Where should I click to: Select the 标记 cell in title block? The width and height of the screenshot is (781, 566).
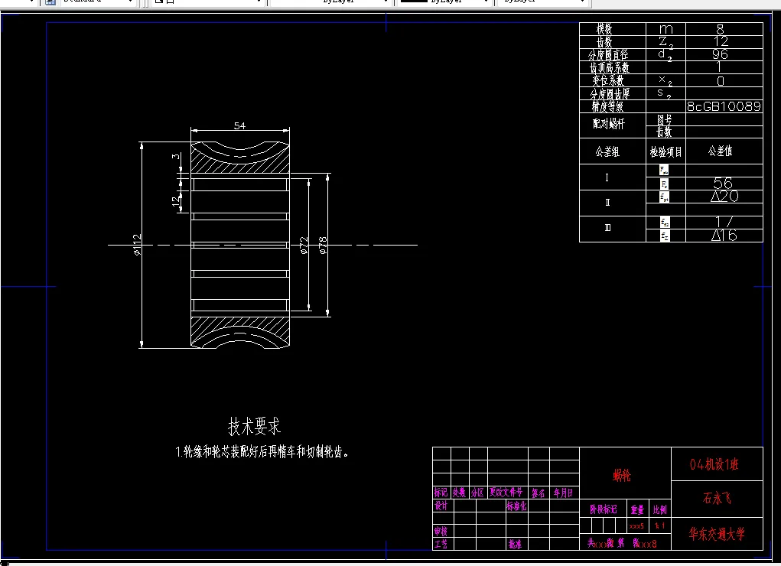(441, 493)
